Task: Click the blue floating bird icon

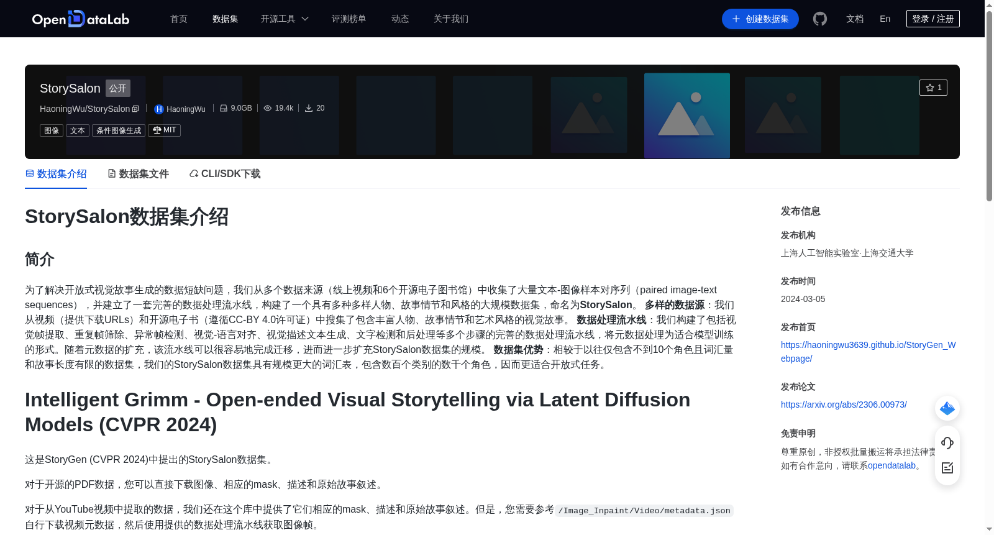Action: [x=947, y=408]
